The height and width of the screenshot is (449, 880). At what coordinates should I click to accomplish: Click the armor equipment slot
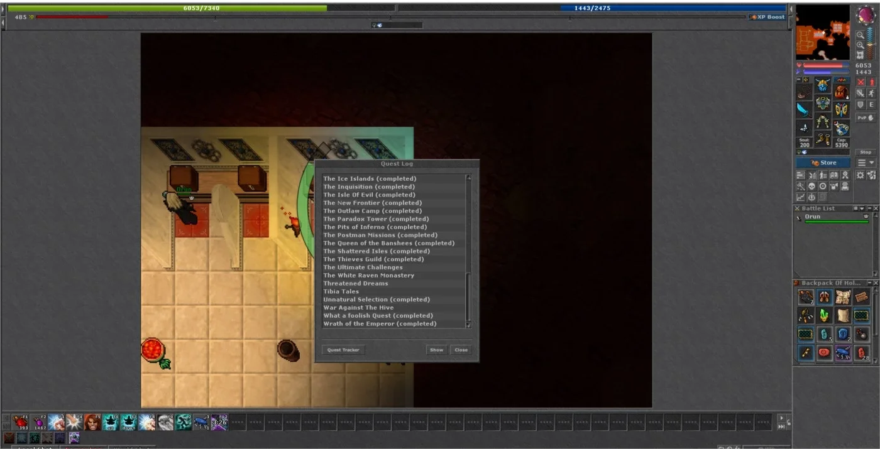822,103
